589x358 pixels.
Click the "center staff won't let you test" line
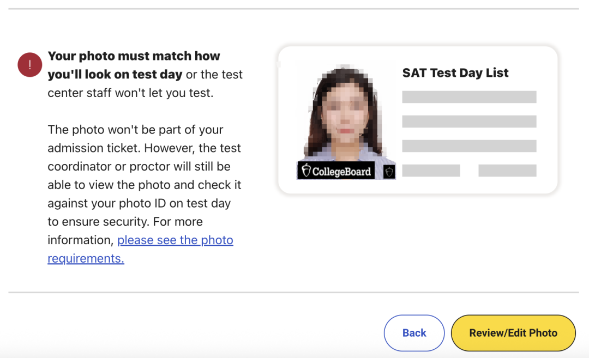[x=130, y=93]
